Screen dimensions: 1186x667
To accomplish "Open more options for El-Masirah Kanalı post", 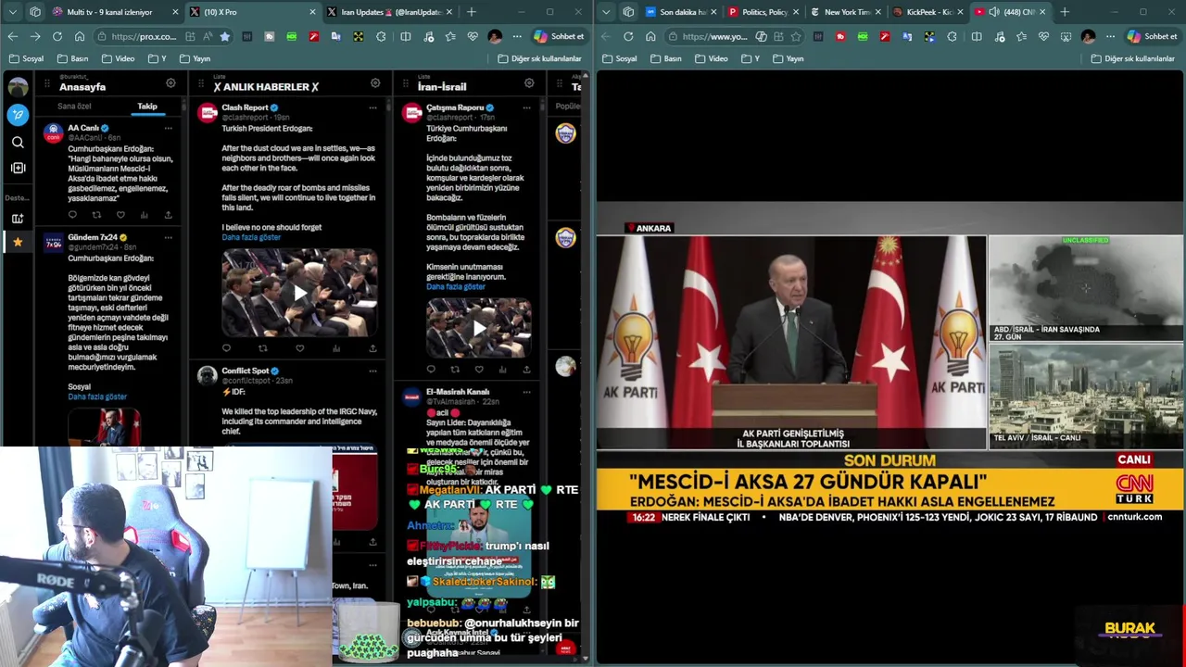I will (x=526, y=392).
